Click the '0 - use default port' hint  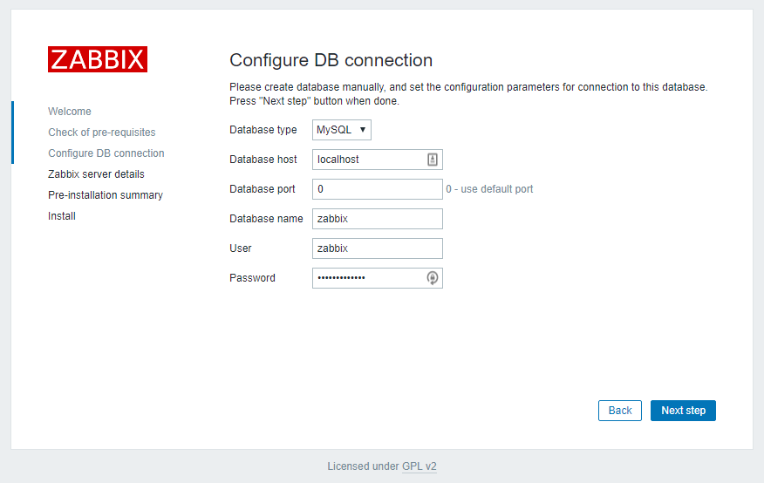(x=489, y=189)
